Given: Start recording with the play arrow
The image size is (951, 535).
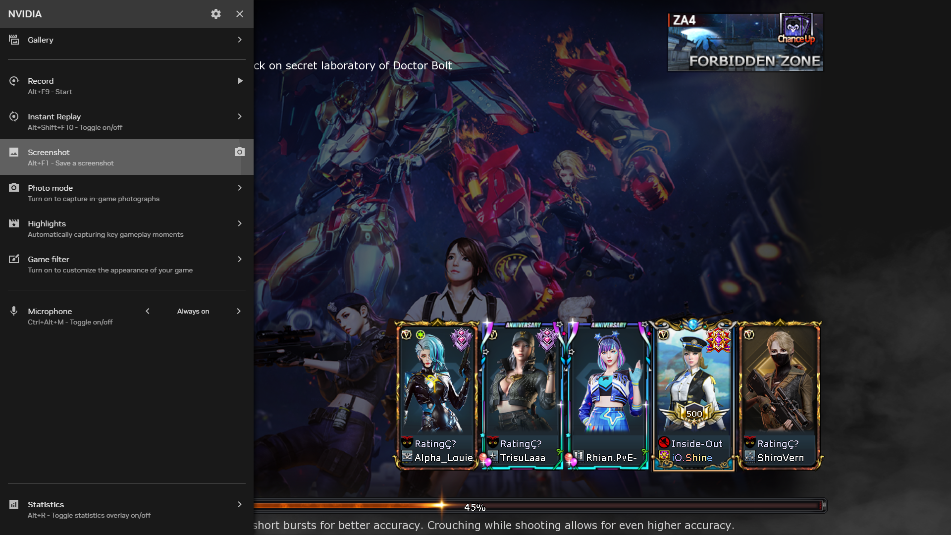Looking at the screenshot, I should pyautogui.click(x=240, y=81).
